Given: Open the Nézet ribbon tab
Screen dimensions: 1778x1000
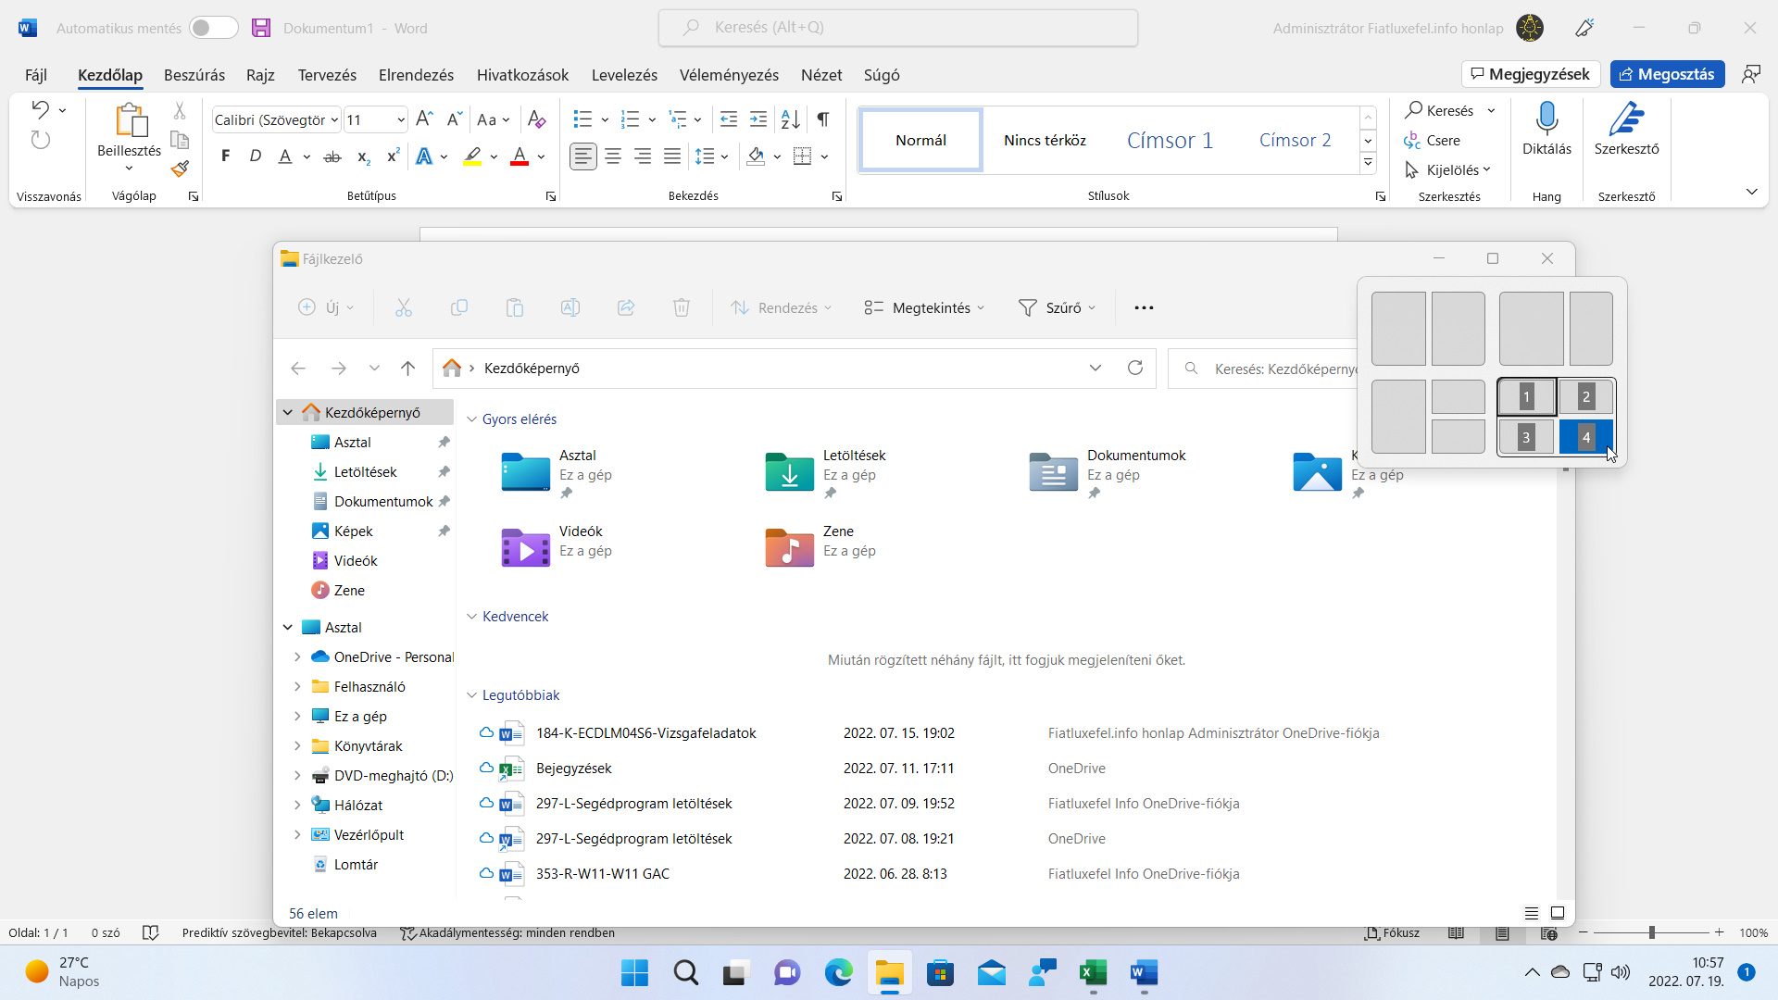Looking at the screenshot, I should tap(821, 75).
